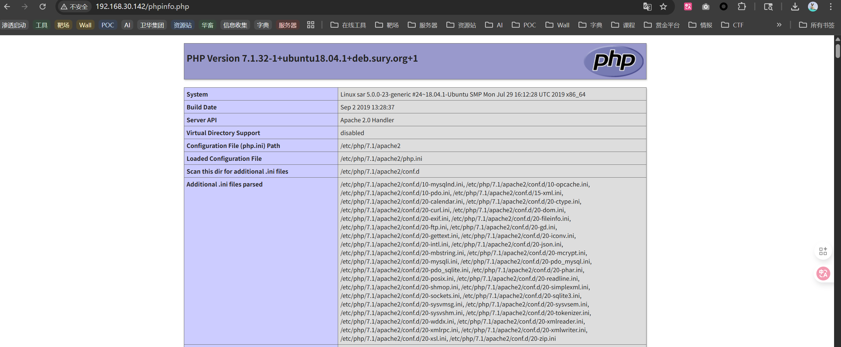Expand the hidden bookmarks overflow chevron
The image size is (841, 347).
(x=779, y=25)
